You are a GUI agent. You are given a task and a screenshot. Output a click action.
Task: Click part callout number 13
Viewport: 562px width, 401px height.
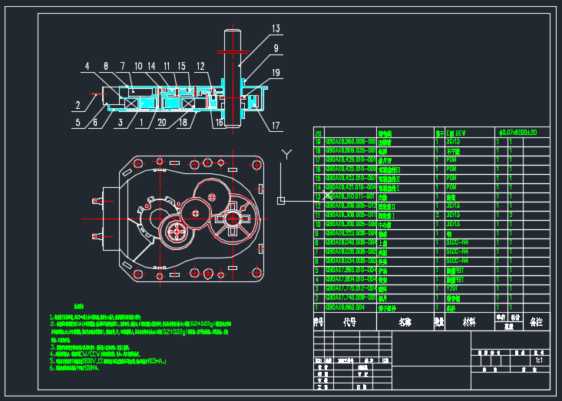(276, 28)
